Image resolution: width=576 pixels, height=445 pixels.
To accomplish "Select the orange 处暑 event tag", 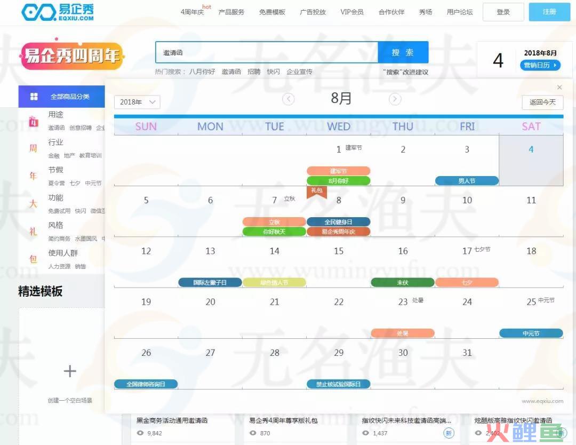I will [403, 333].
